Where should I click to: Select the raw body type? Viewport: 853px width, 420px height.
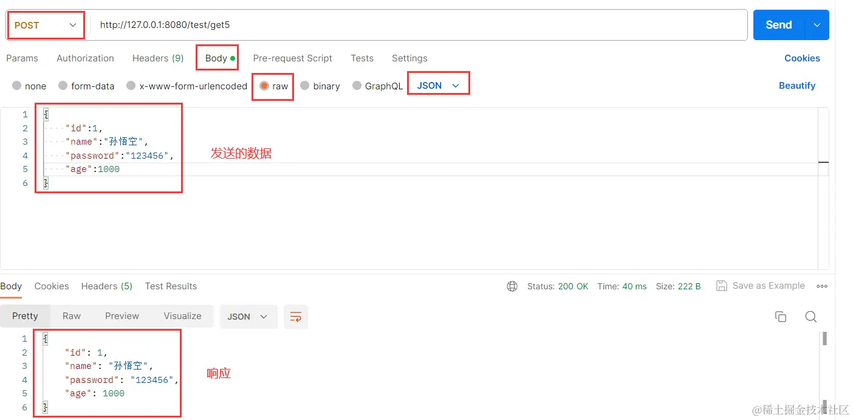273,86
